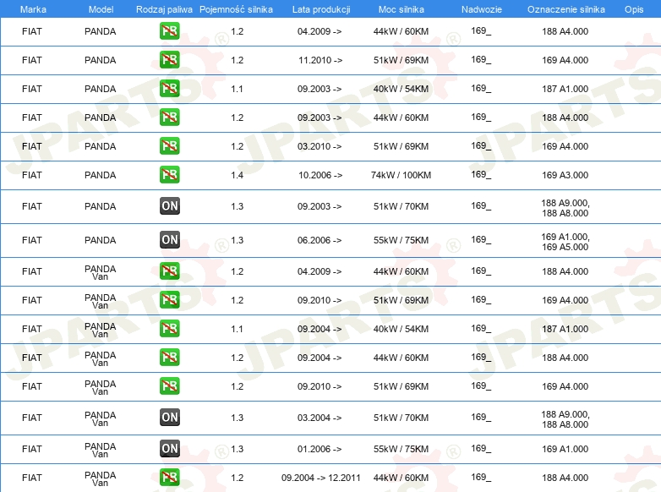Screen dimensions: 661x492
Task: Click petrol icon for PANDA Van 09.2004 60KM open-ended row
Action: [169, 357]
